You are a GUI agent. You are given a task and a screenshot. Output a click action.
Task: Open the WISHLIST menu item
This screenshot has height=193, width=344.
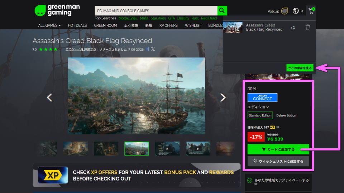193,25
